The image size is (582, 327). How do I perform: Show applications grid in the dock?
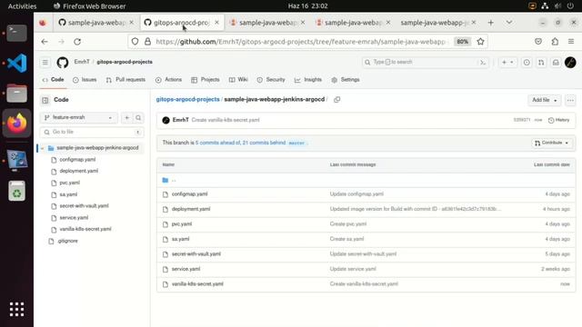(16, 309)
